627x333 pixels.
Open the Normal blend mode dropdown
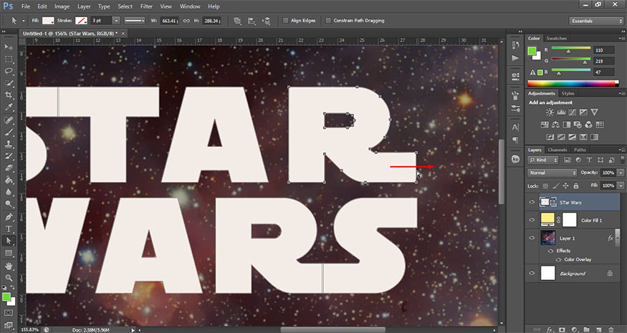click(x=552, y=173)
